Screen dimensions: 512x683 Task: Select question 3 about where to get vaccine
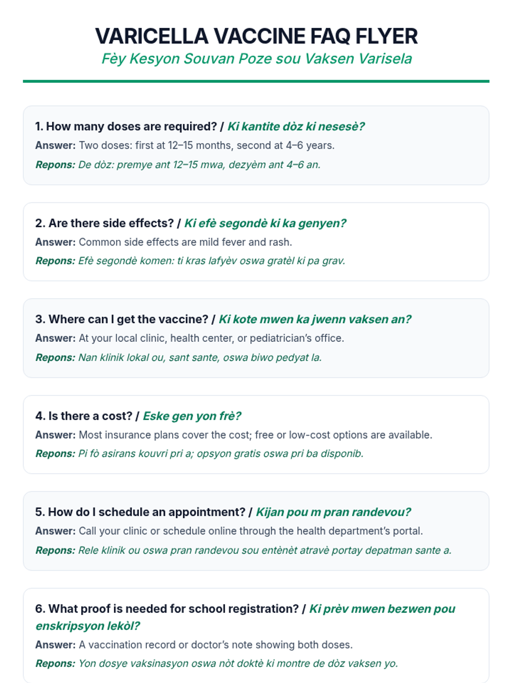click(223, 319)
